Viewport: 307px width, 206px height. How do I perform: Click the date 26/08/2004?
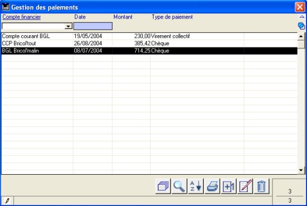[x=88, y=44]
